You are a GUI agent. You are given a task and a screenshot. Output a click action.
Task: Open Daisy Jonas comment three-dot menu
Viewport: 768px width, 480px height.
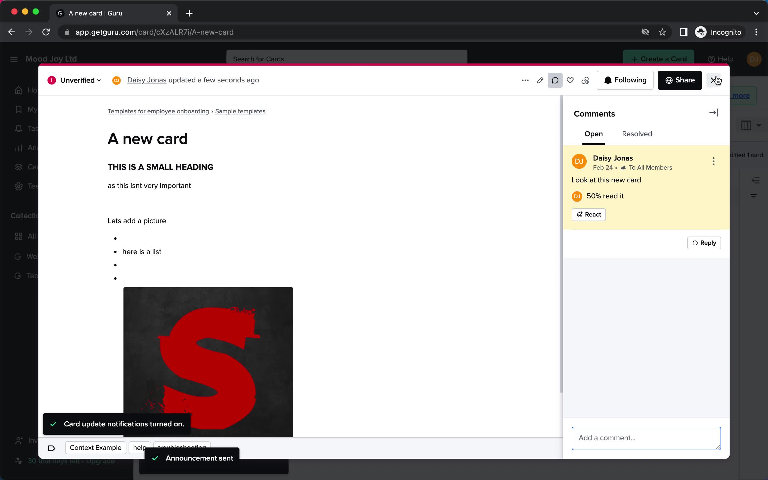[713, 161]
